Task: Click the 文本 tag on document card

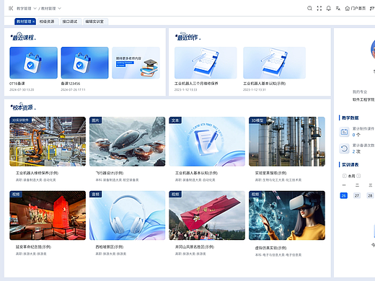Action: (x=175, y=120)
